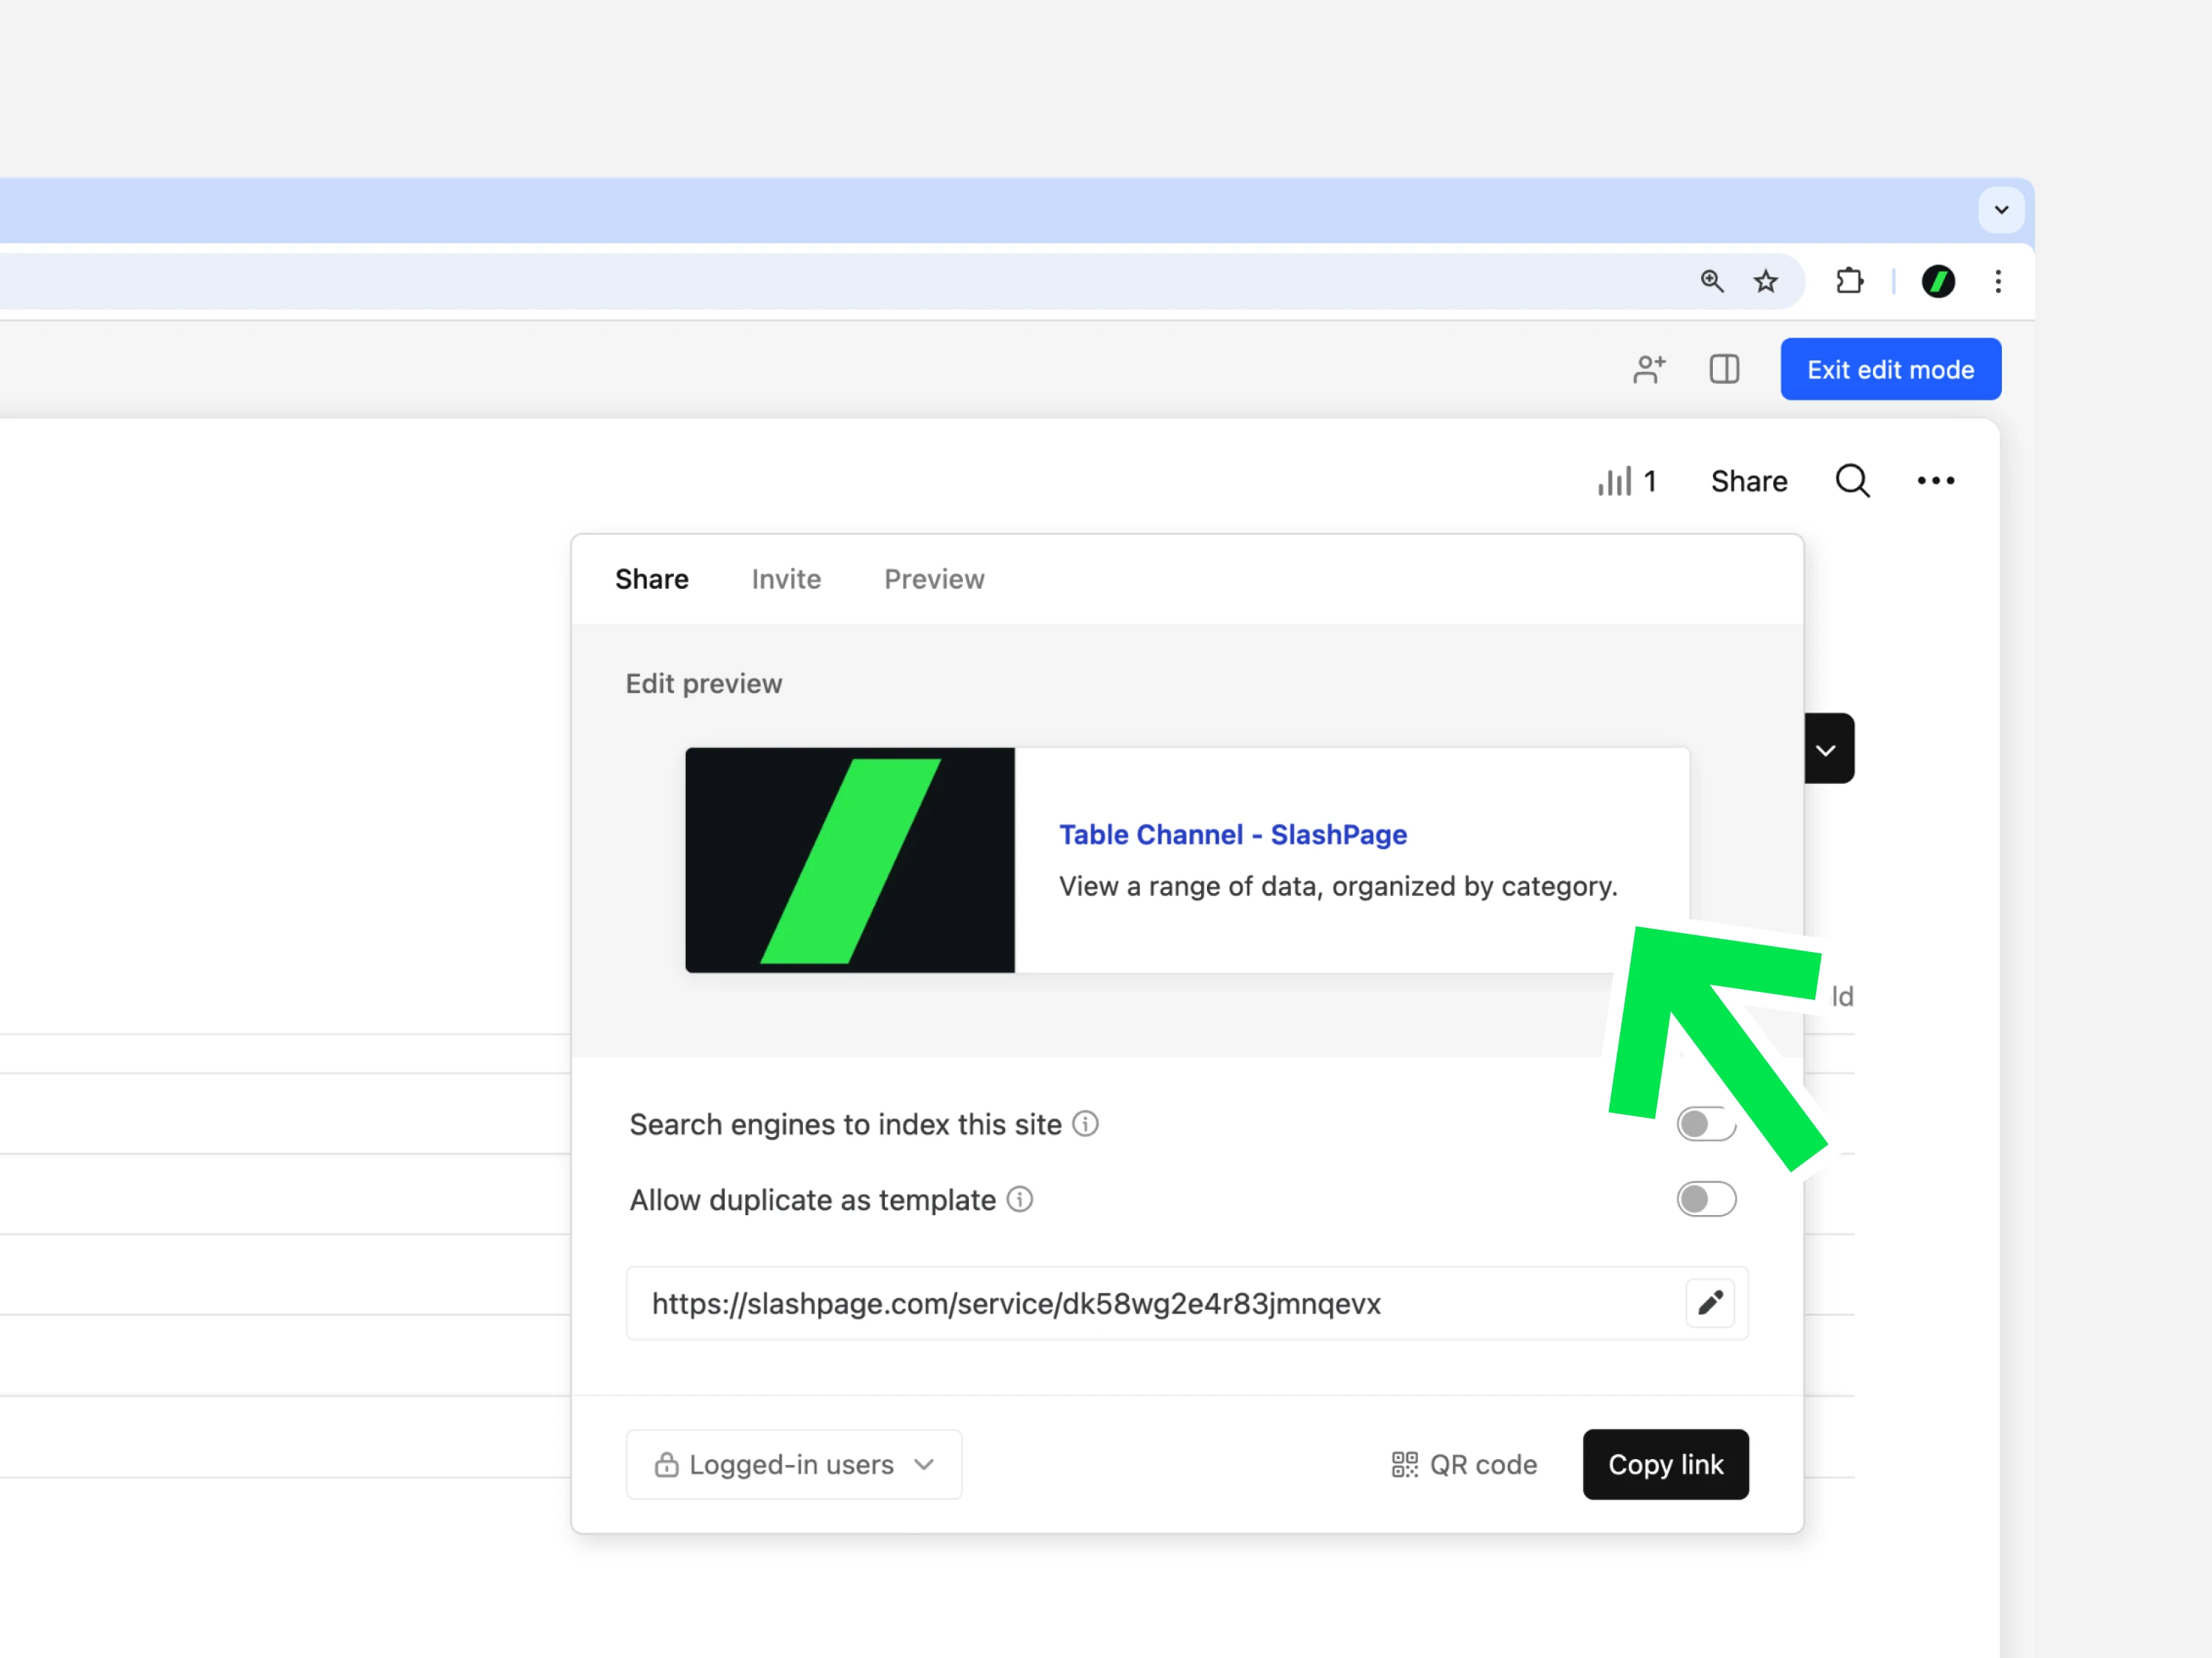Expand the tab search chevron in browser
The width and height of the screenshot is (2212, 1658).
point(2001,210)
